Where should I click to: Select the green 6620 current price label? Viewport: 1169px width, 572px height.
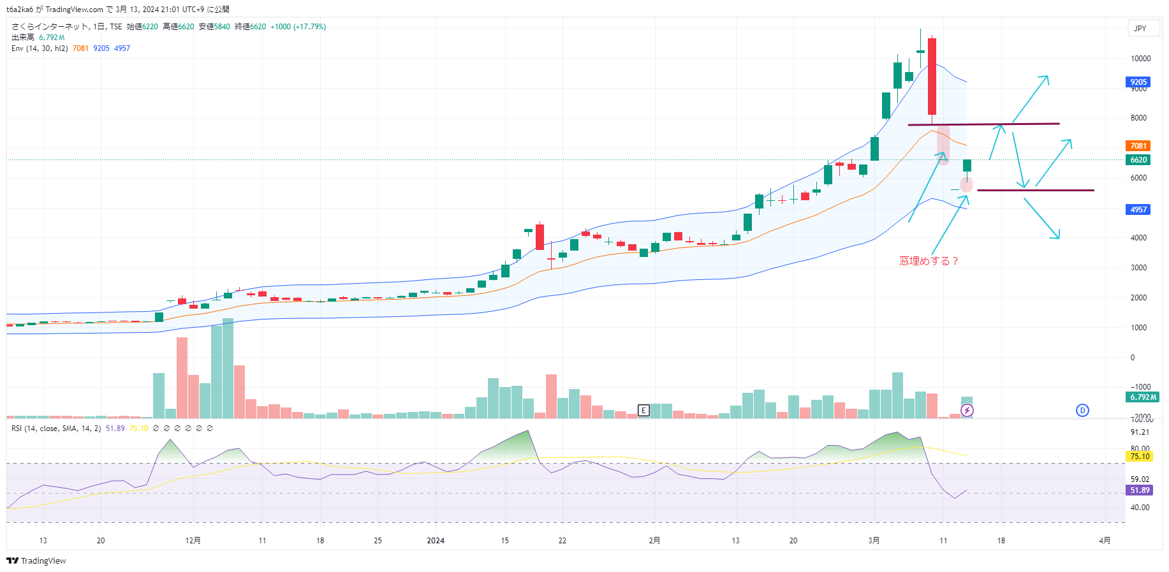1138,160
